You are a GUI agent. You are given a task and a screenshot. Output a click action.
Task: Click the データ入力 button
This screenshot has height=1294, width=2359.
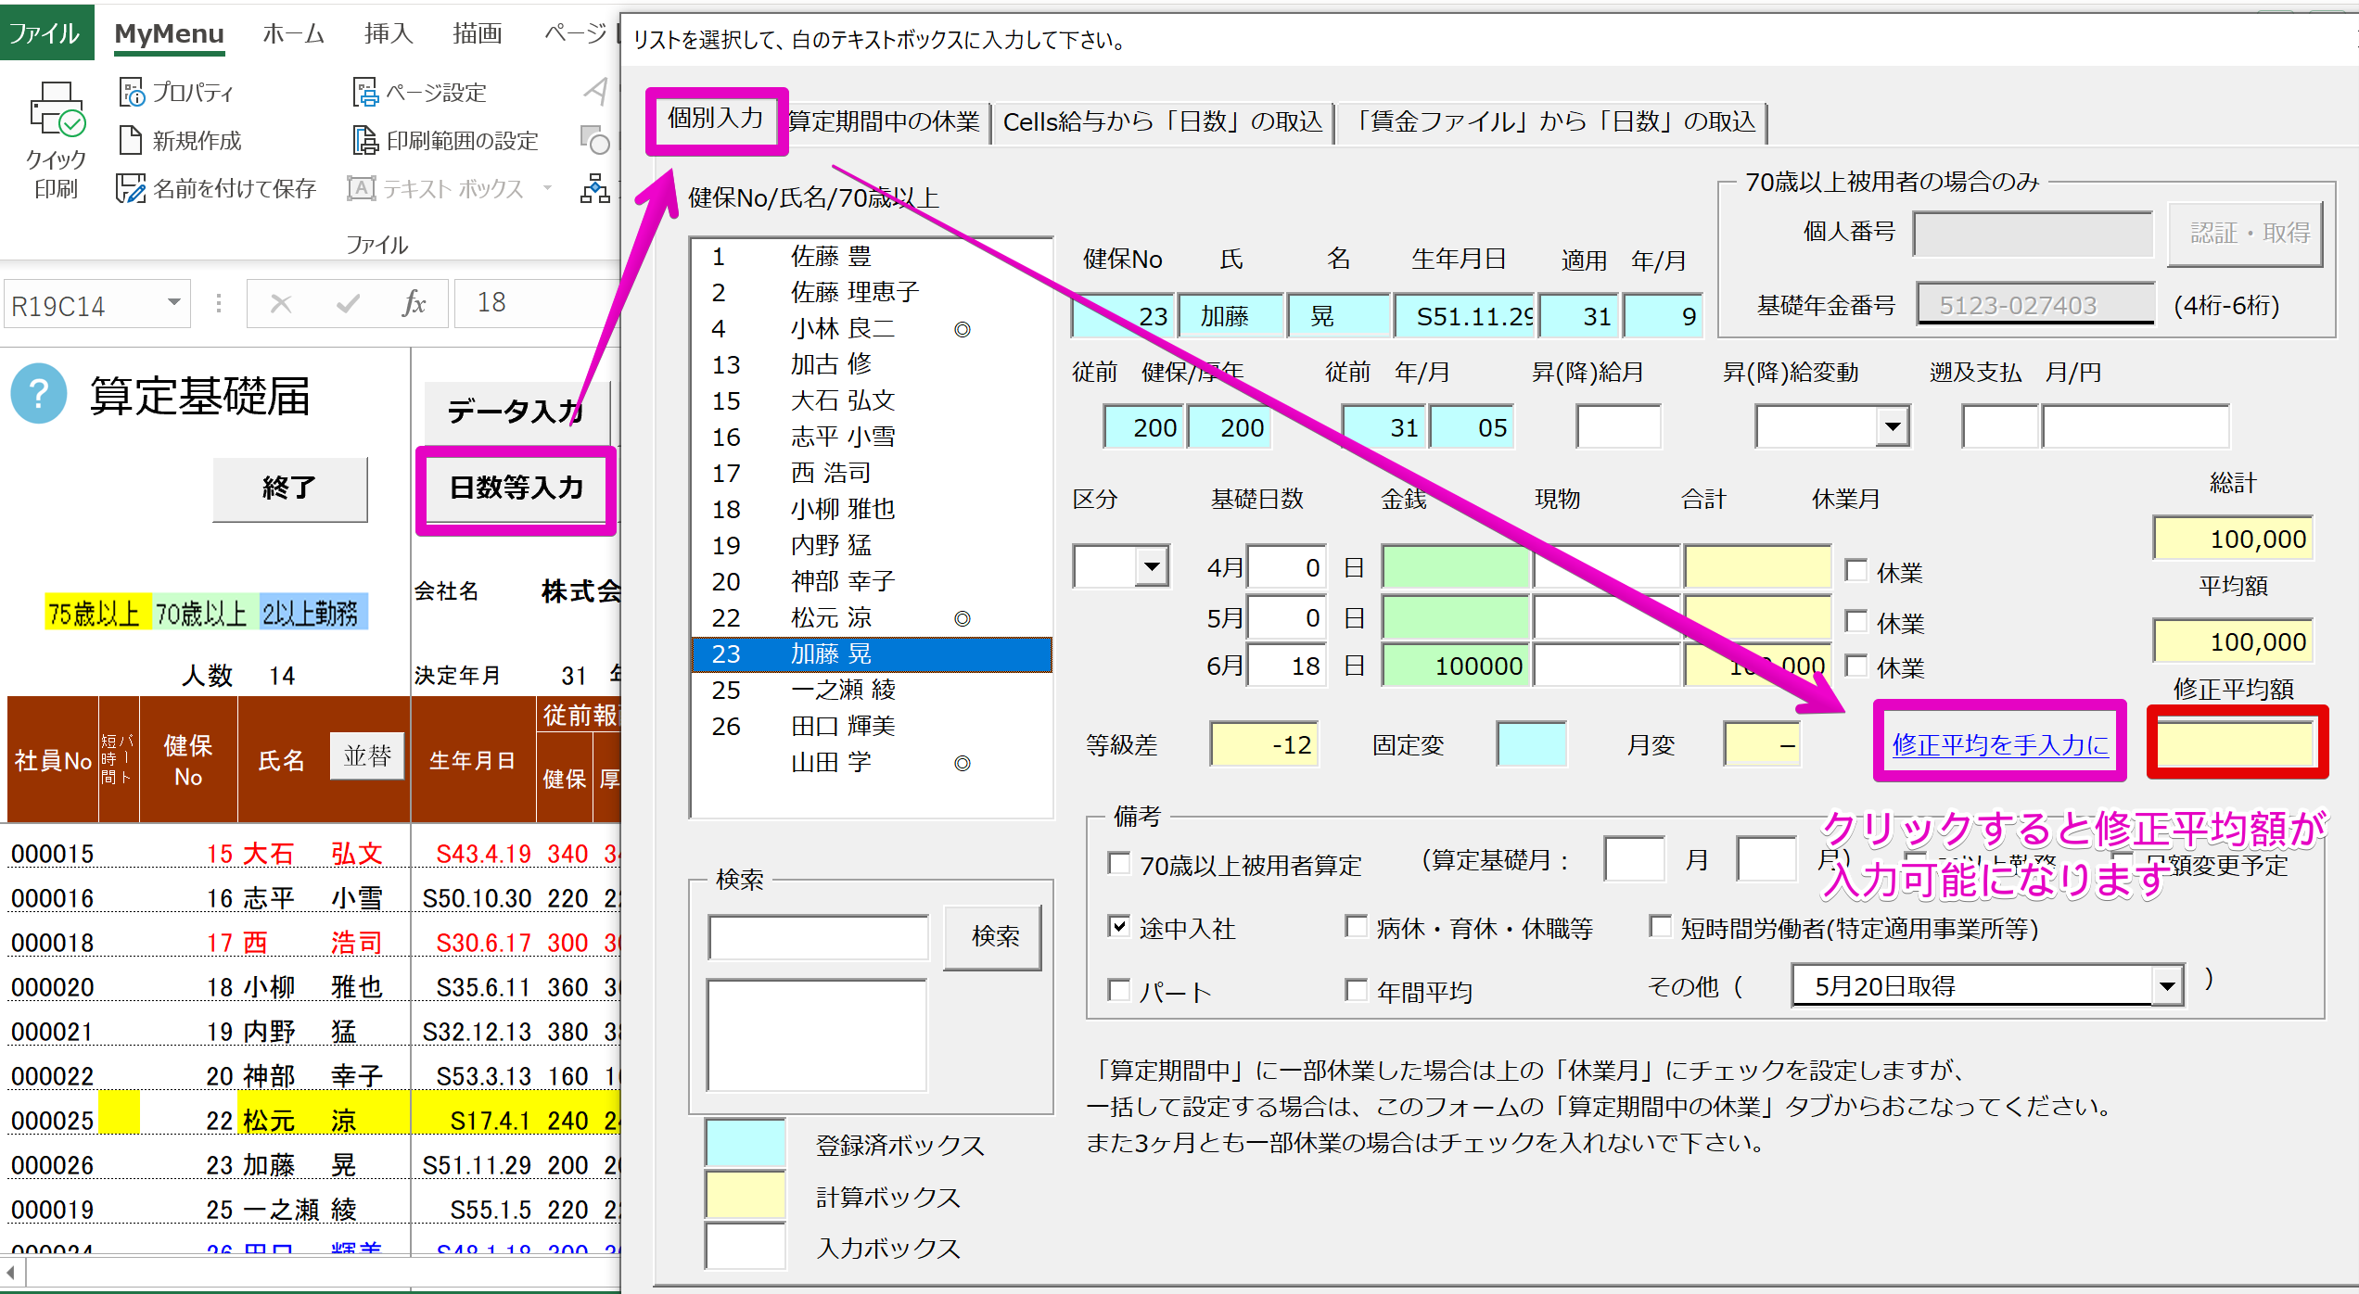[516, 412]
